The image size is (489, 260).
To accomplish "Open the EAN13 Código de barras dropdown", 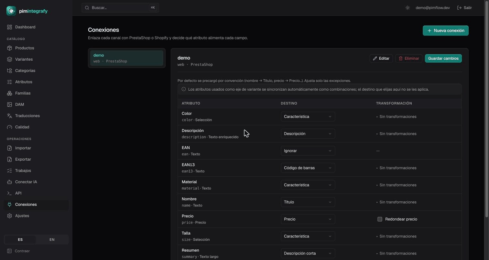I will [308, 168].
